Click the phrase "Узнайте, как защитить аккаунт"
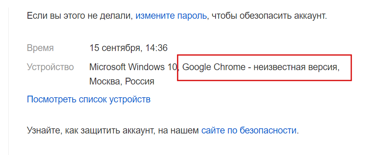384x155 pixels. (90, 130)
